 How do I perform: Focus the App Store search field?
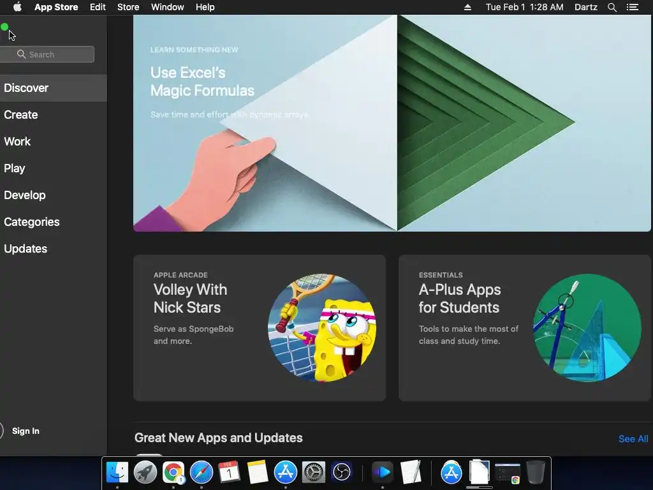(x=47, y=55)
